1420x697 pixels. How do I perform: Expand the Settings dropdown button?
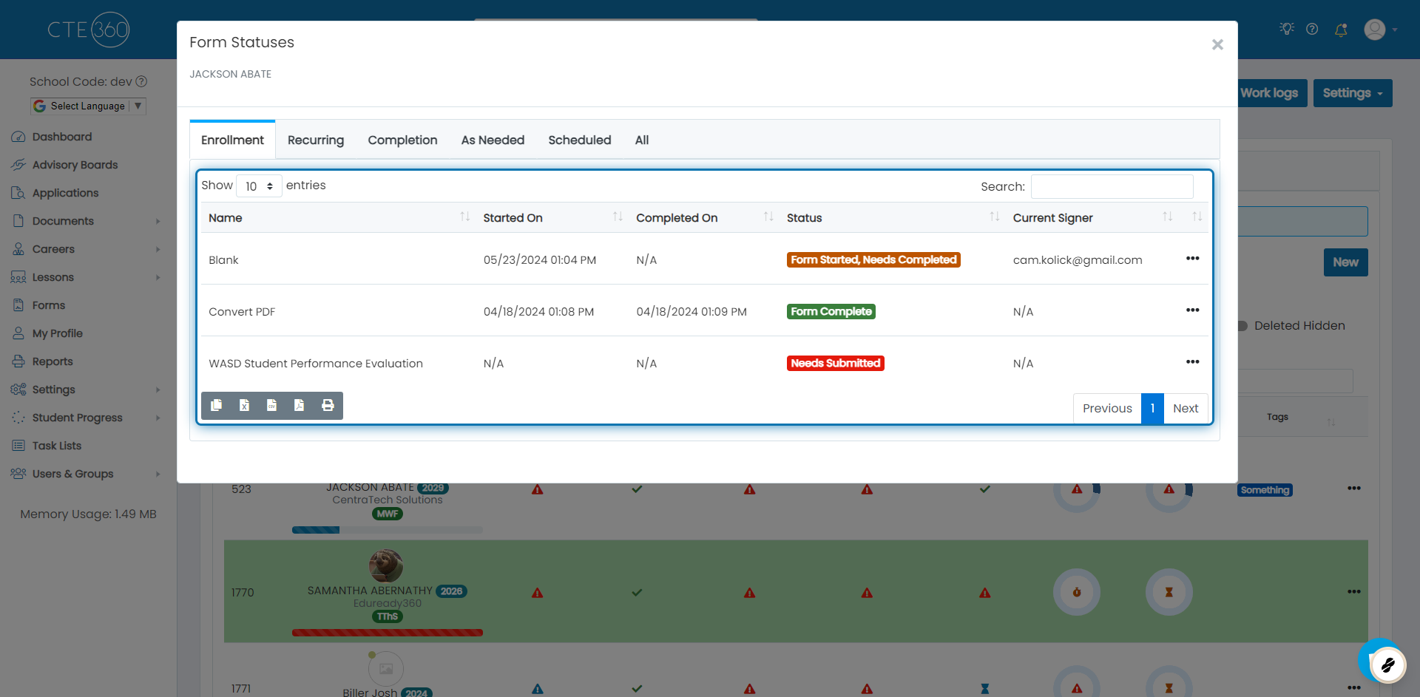1353,93
